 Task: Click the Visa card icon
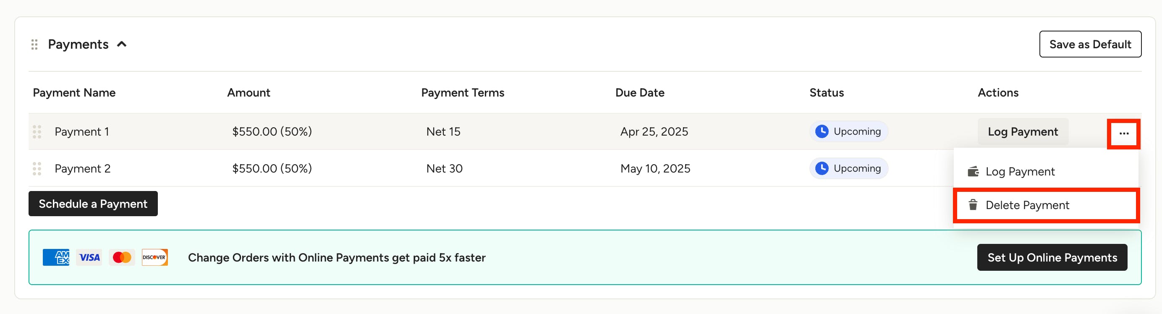click(x=89, y=258)
